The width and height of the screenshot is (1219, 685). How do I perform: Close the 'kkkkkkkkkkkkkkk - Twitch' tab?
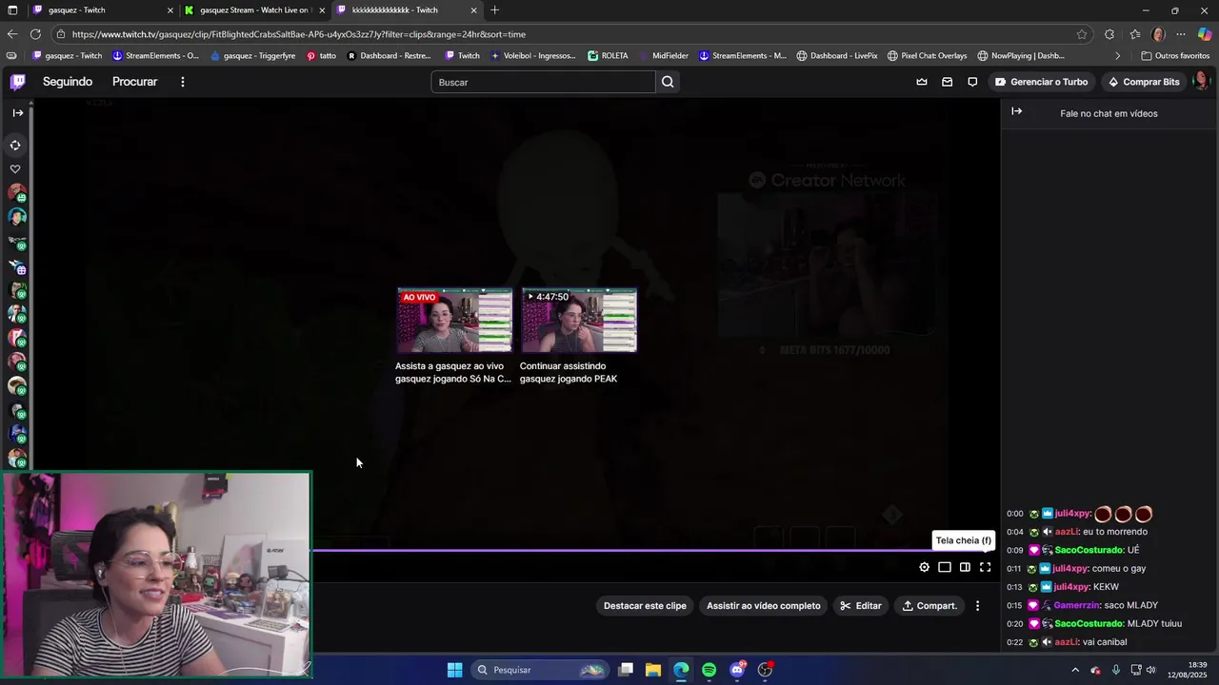tap(473, 10)
